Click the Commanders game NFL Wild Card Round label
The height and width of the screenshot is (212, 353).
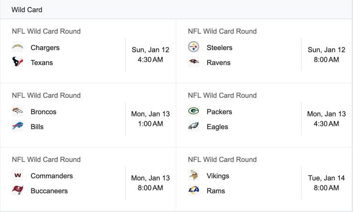tap(46, 160)
